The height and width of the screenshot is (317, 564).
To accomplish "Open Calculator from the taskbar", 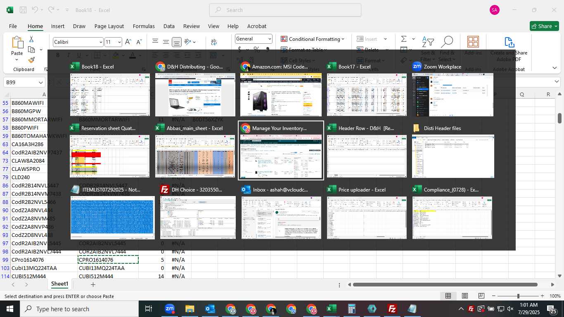I will coord(352,309).
